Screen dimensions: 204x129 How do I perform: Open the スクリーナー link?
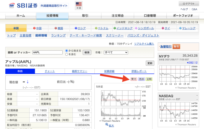pos(114,36)
